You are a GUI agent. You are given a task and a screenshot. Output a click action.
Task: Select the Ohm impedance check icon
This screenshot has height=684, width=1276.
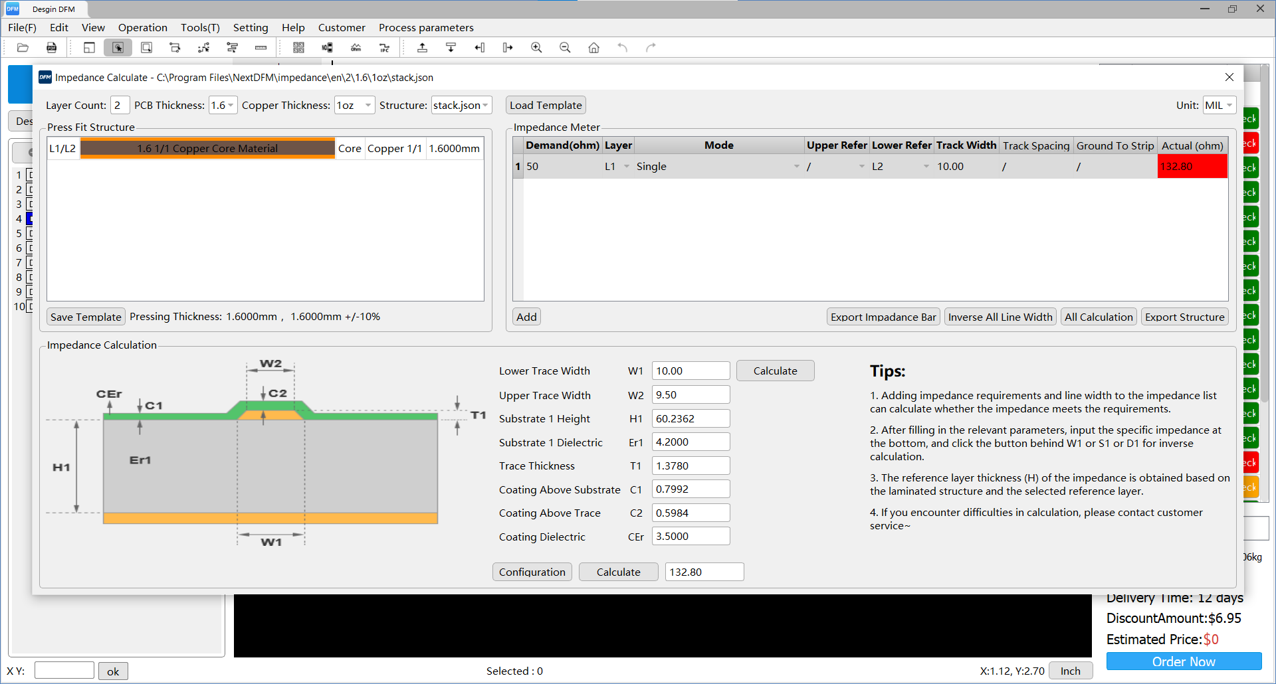356,47
